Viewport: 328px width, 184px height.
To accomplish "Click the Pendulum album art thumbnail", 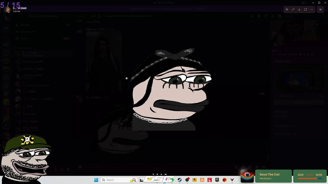I will (247, 176).
